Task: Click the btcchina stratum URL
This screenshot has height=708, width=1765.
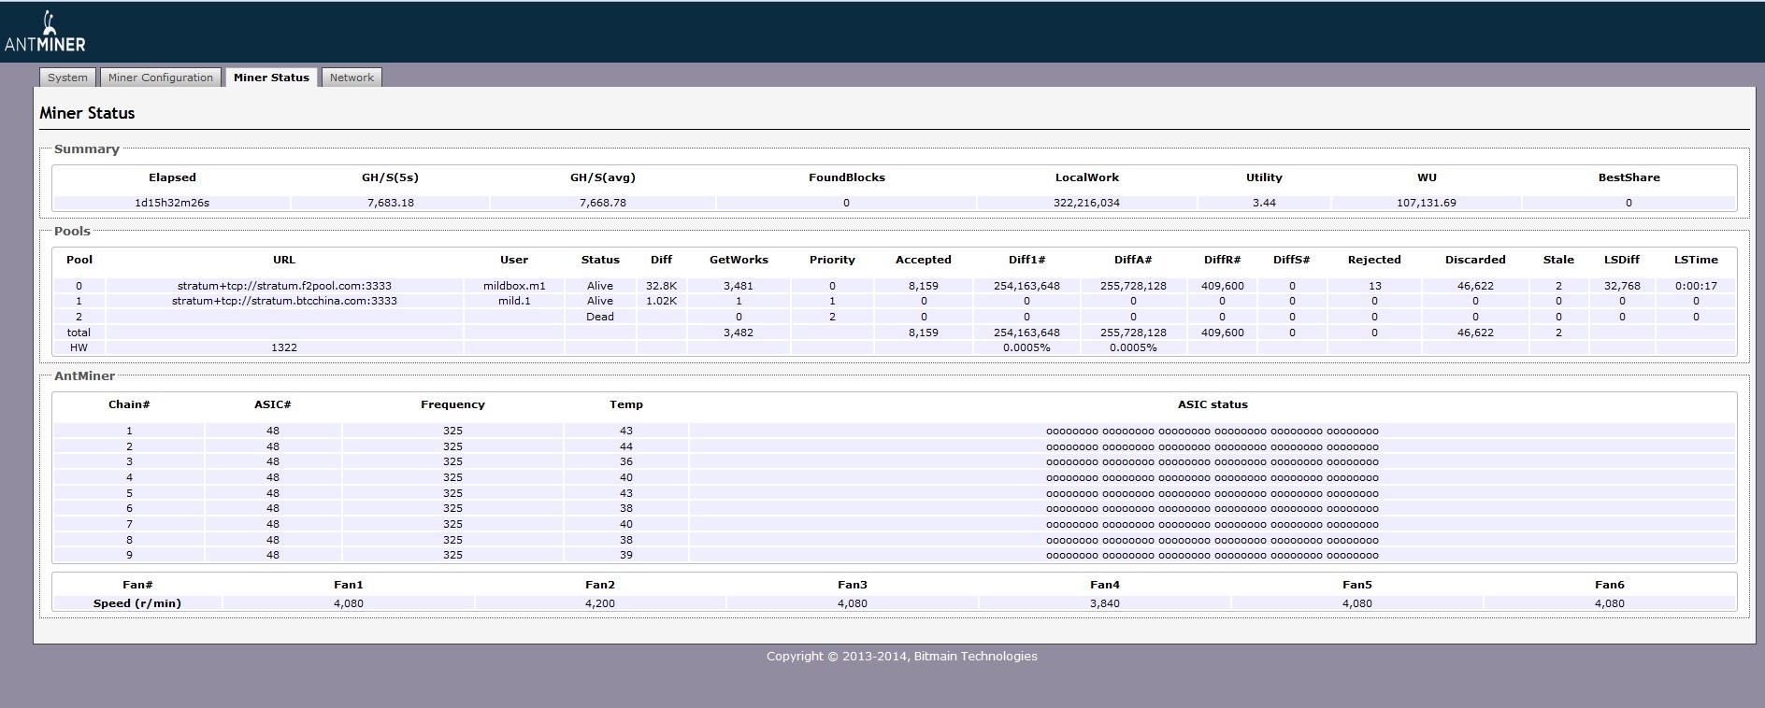Action: [284, 301]
